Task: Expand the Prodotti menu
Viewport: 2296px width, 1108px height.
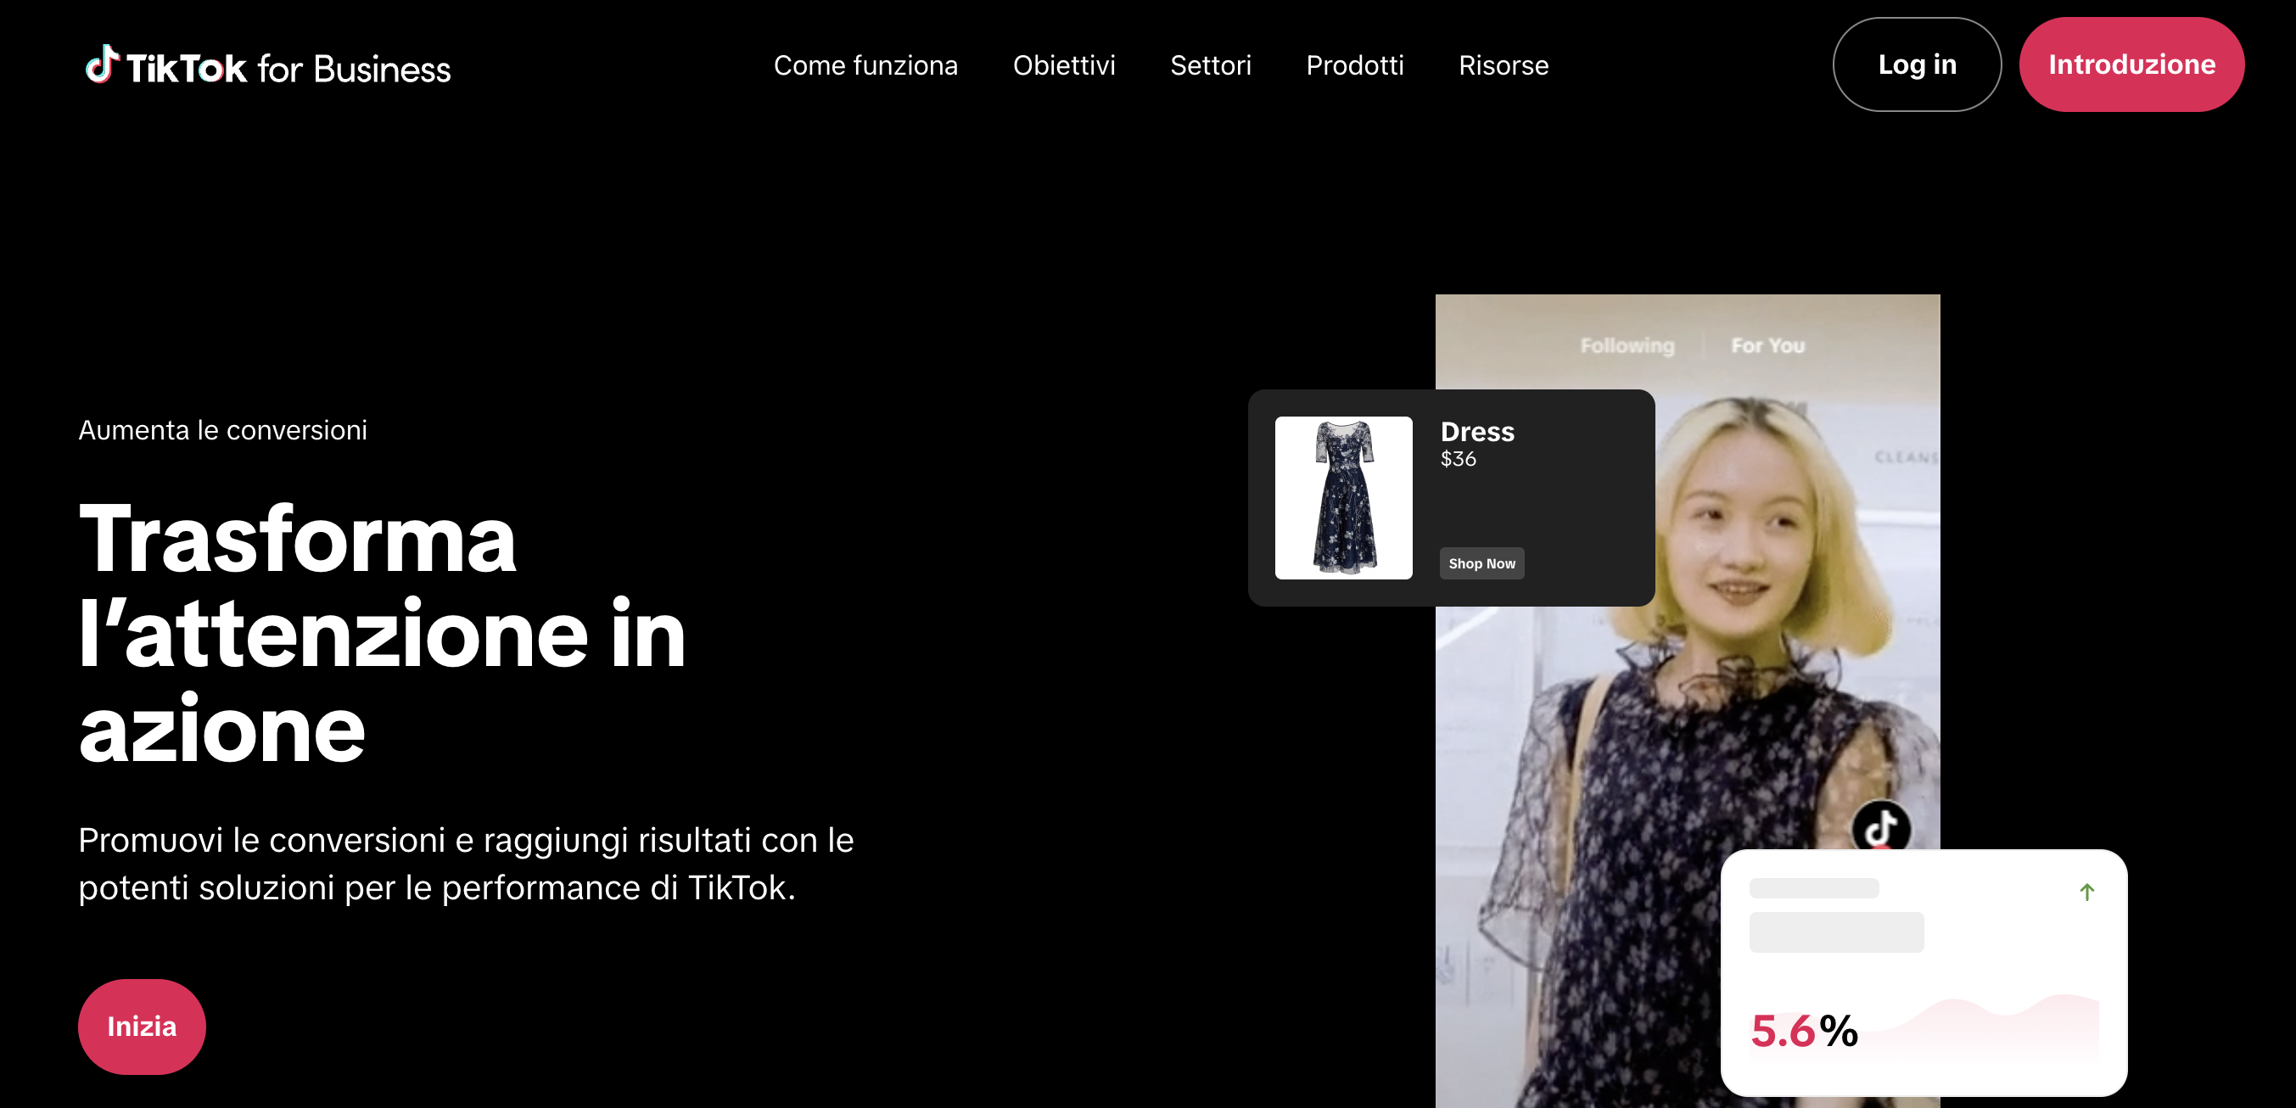Action: pos(1354,65)
